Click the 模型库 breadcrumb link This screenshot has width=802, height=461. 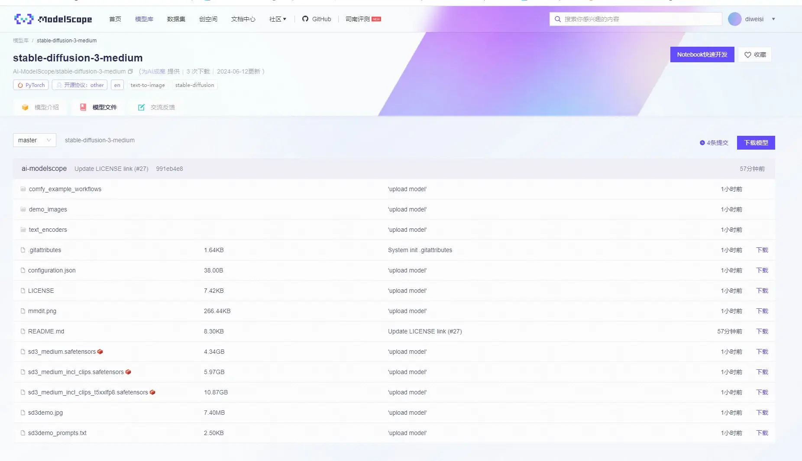coord(21,41)
